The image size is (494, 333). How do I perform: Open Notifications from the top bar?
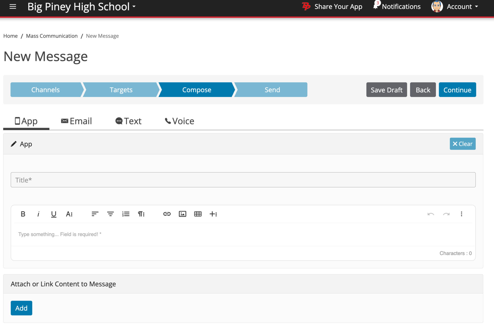pos(396,6)
